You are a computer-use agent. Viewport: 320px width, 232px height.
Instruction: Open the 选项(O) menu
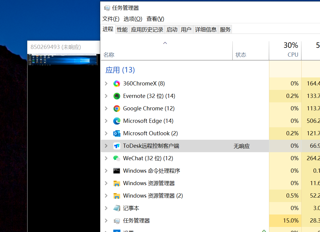[x=133, y=19]
